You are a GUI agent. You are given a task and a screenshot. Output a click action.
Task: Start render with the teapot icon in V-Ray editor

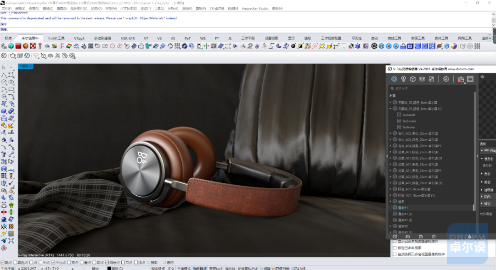(x=461, y=79)
